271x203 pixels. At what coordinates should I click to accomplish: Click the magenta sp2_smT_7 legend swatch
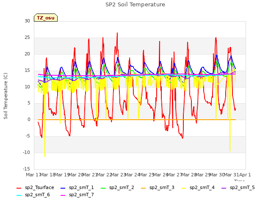point(63,195)
